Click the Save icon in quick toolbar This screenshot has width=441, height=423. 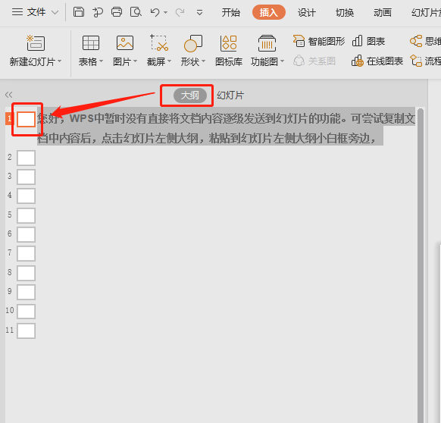[x=79, y=12]
